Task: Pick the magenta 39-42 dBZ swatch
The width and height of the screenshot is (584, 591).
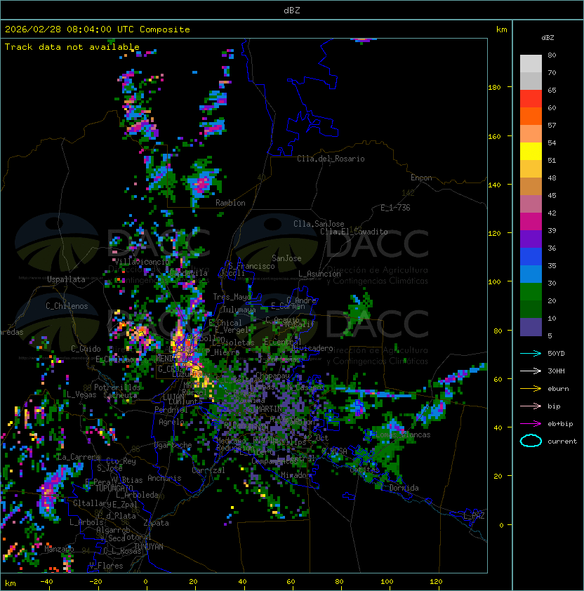Action: coord(531,222)
